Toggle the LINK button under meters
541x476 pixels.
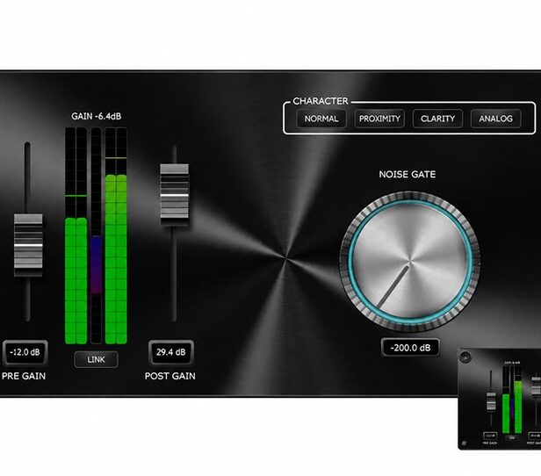point(96,359)
